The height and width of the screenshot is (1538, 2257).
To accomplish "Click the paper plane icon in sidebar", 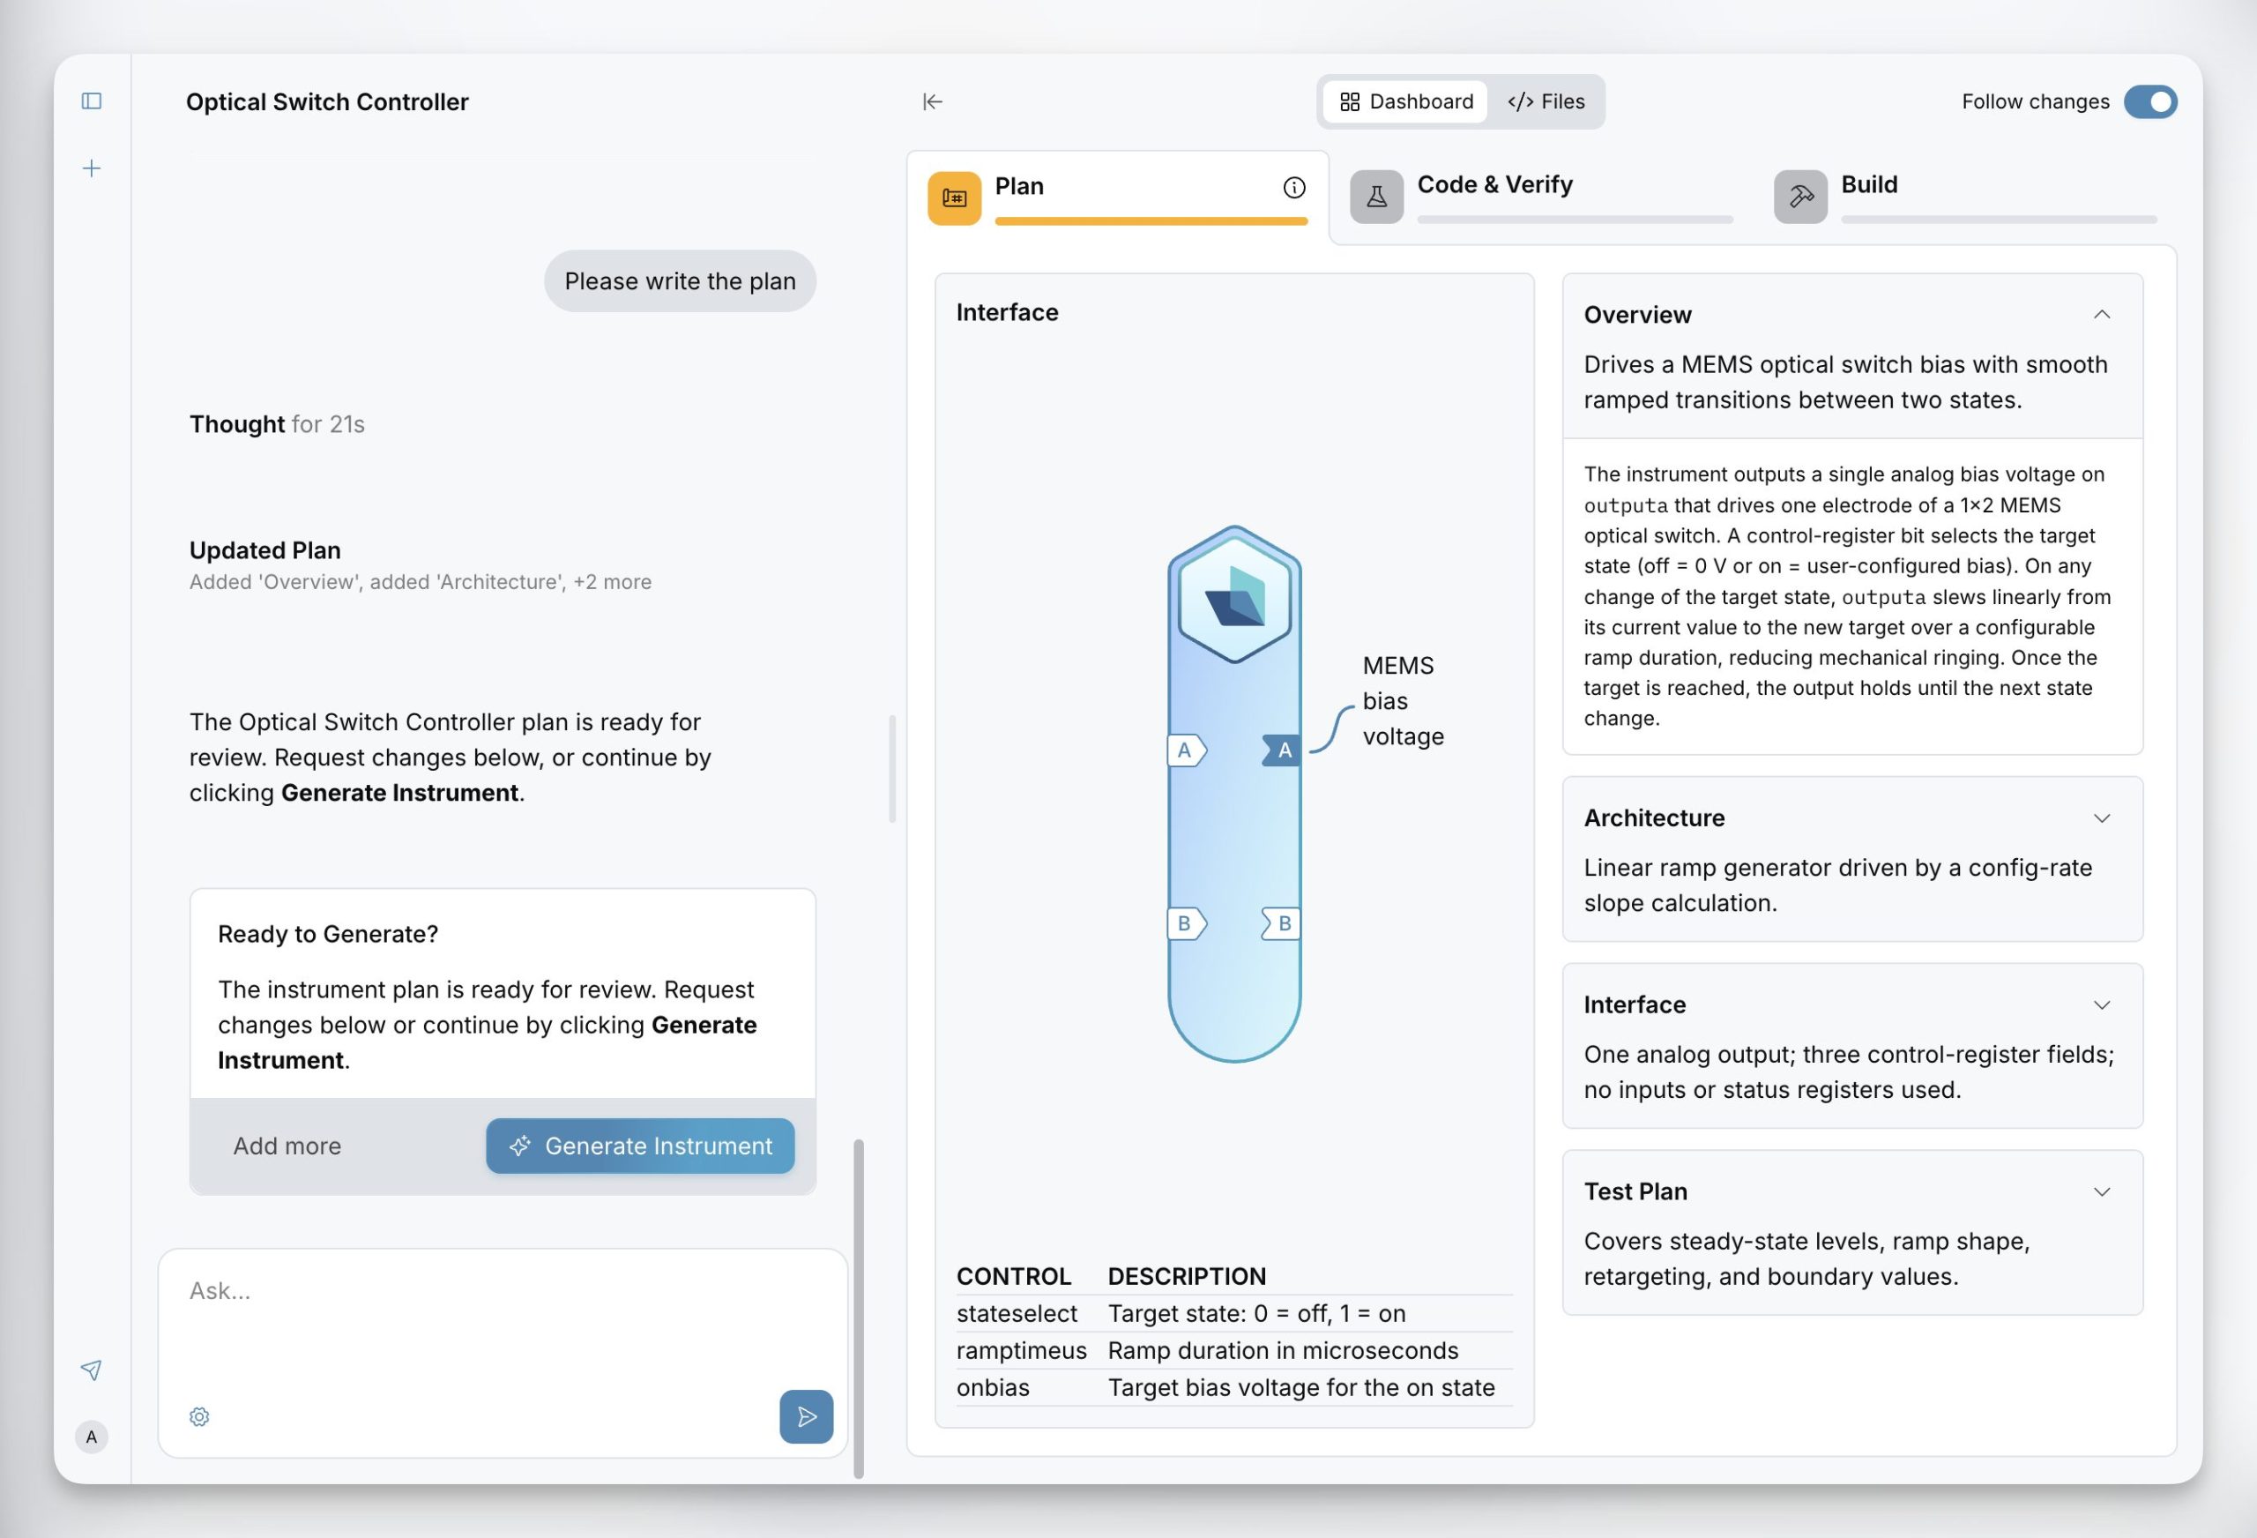I will [92, 1370].
